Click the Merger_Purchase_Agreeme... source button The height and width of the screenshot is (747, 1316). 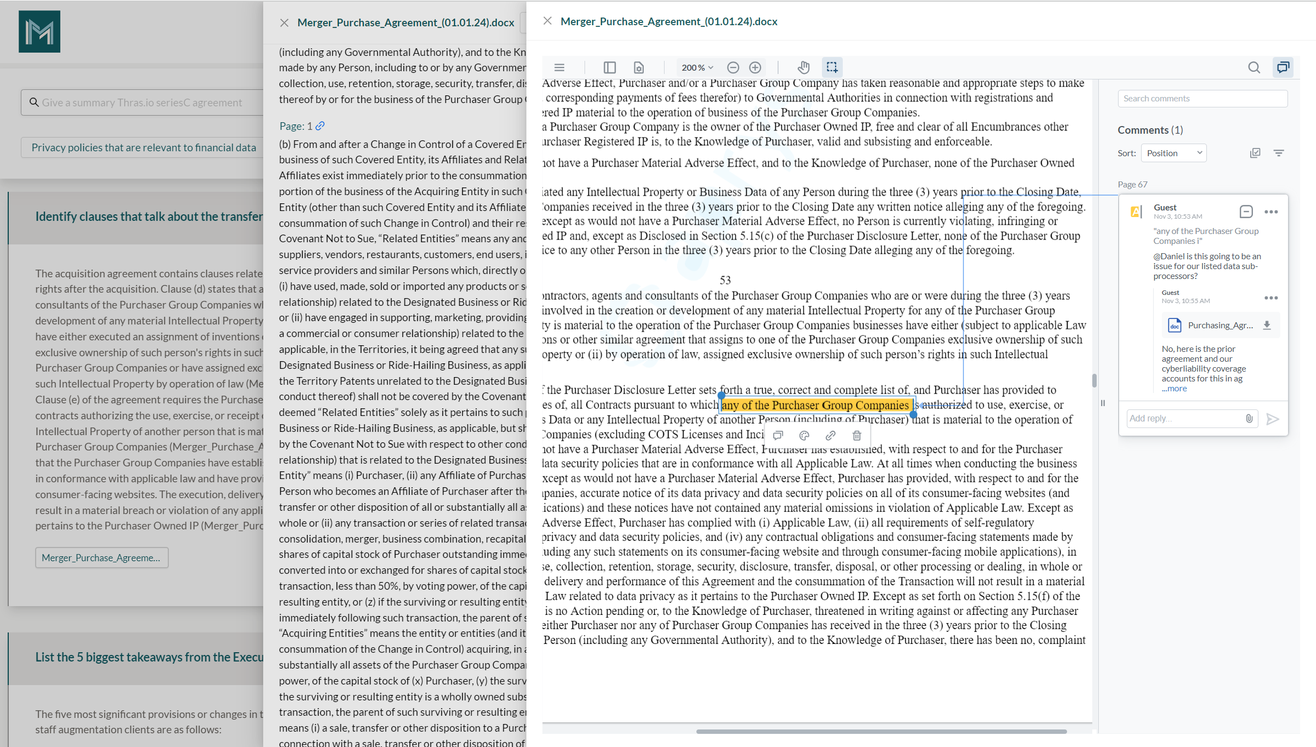coord(101,557)
